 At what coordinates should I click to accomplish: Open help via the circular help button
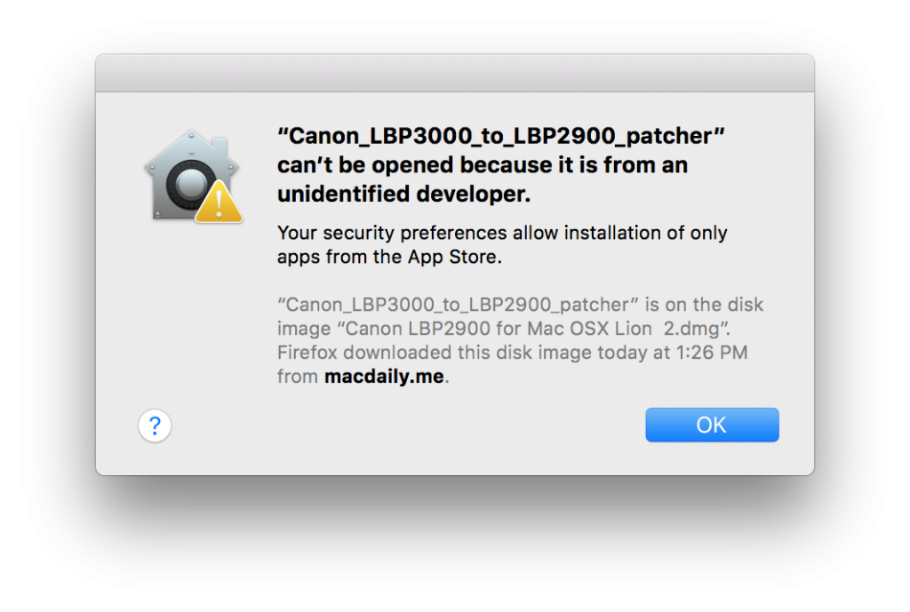click(x=155, y=425)
